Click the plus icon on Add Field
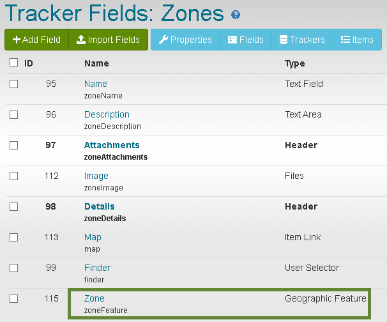This screenshot has height=322, width=387. click(17, 40)
